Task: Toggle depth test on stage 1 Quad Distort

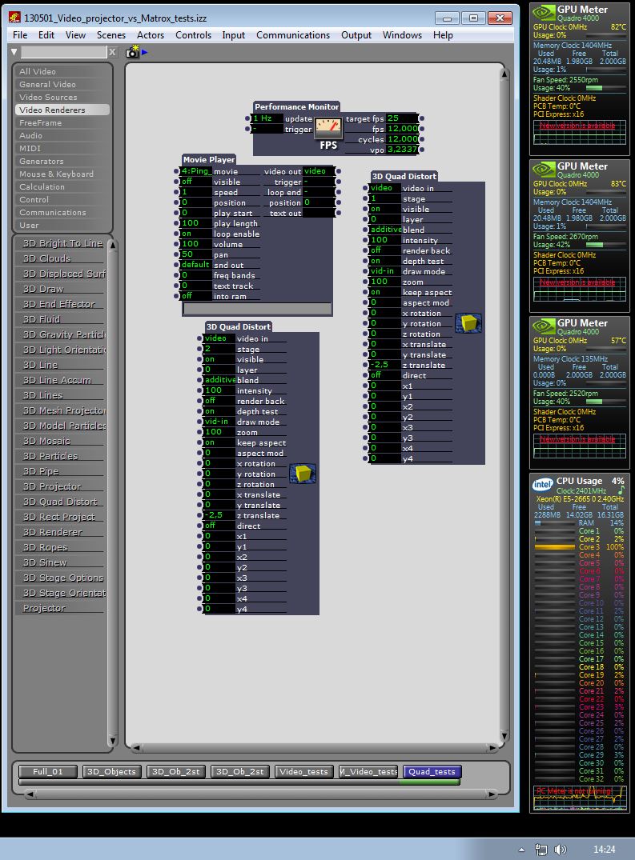Action: (x=384, y=261)
